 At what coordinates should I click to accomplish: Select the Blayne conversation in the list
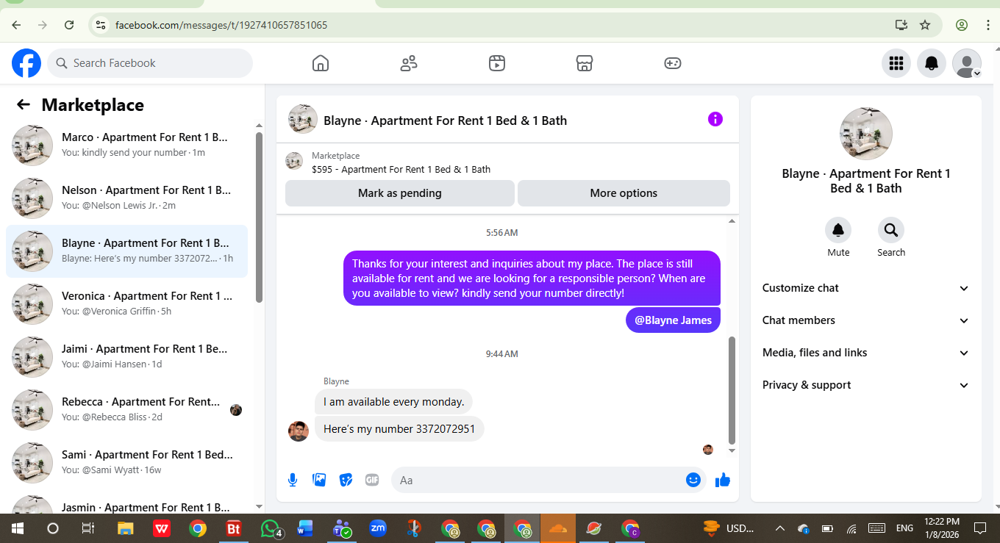[x=126, y=251]
